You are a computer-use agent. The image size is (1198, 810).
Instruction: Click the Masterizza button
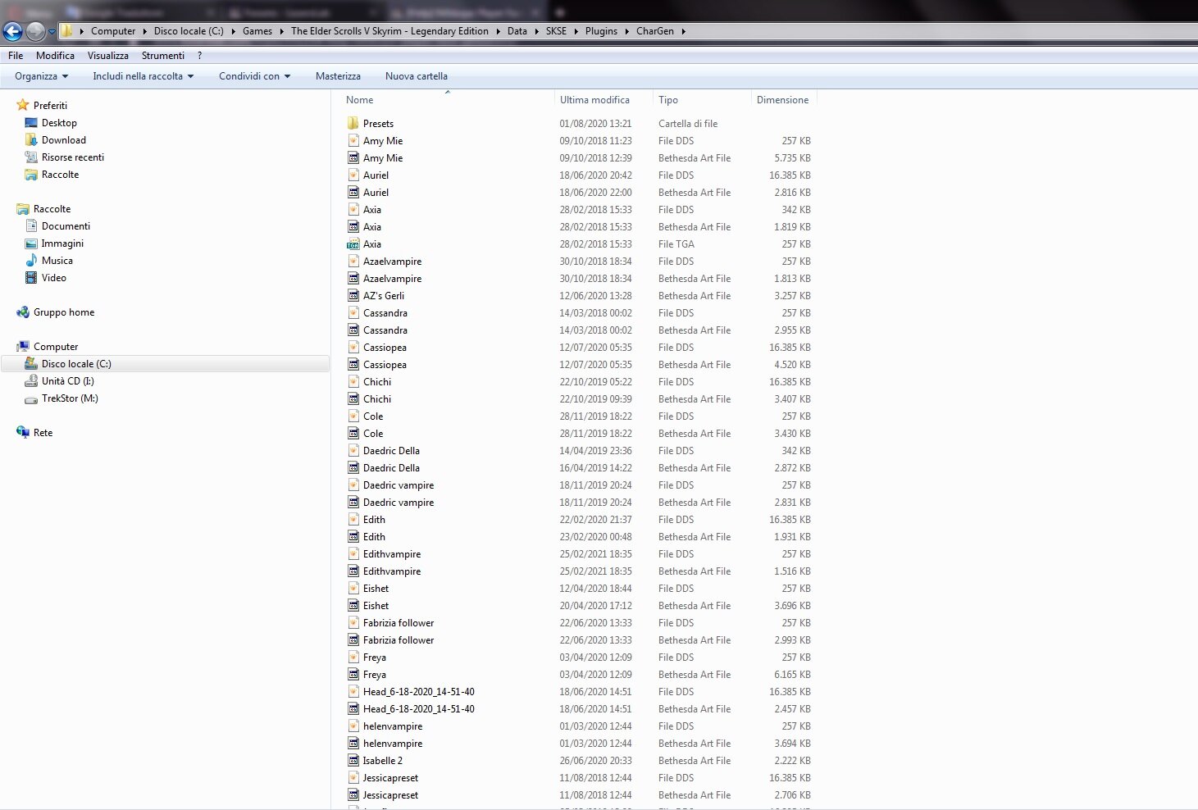pyautogui.click(x=338, y=76)
